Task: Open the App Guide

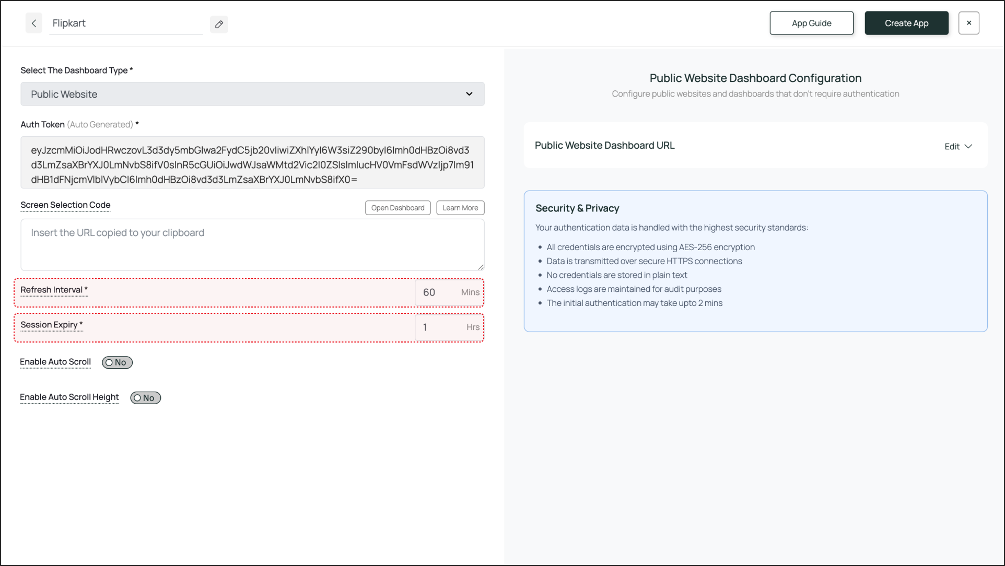Action: [811, 23]
